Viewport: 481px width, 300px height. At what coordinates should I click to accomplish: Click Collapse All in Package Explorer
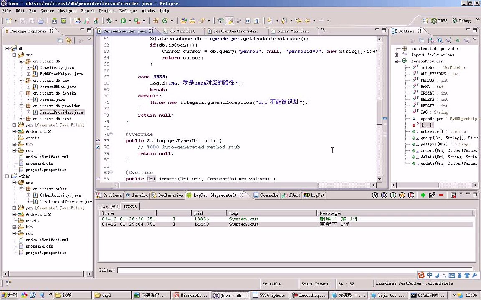coord(60,41)
